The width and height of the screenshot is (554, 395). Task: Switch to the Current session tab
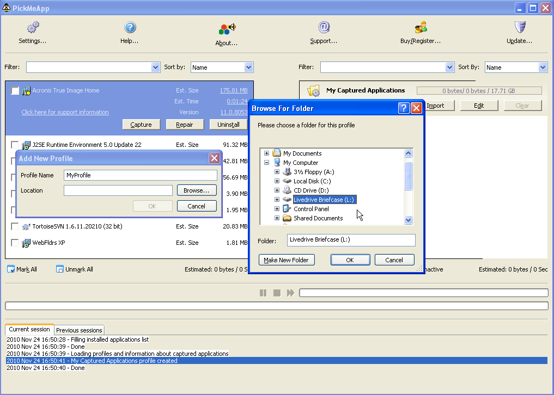click(x=29, y=329)
